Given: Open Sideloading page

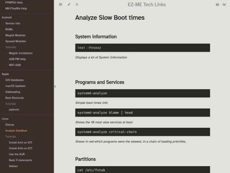Looking at the screenshot, I should tap(13, 92).
